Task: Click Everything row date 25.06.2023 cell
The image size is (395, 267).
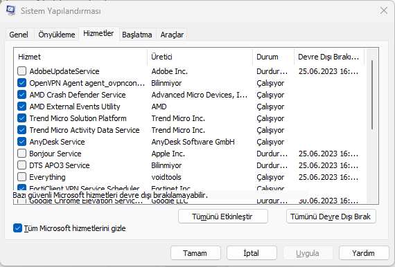Action: (328, 177)
